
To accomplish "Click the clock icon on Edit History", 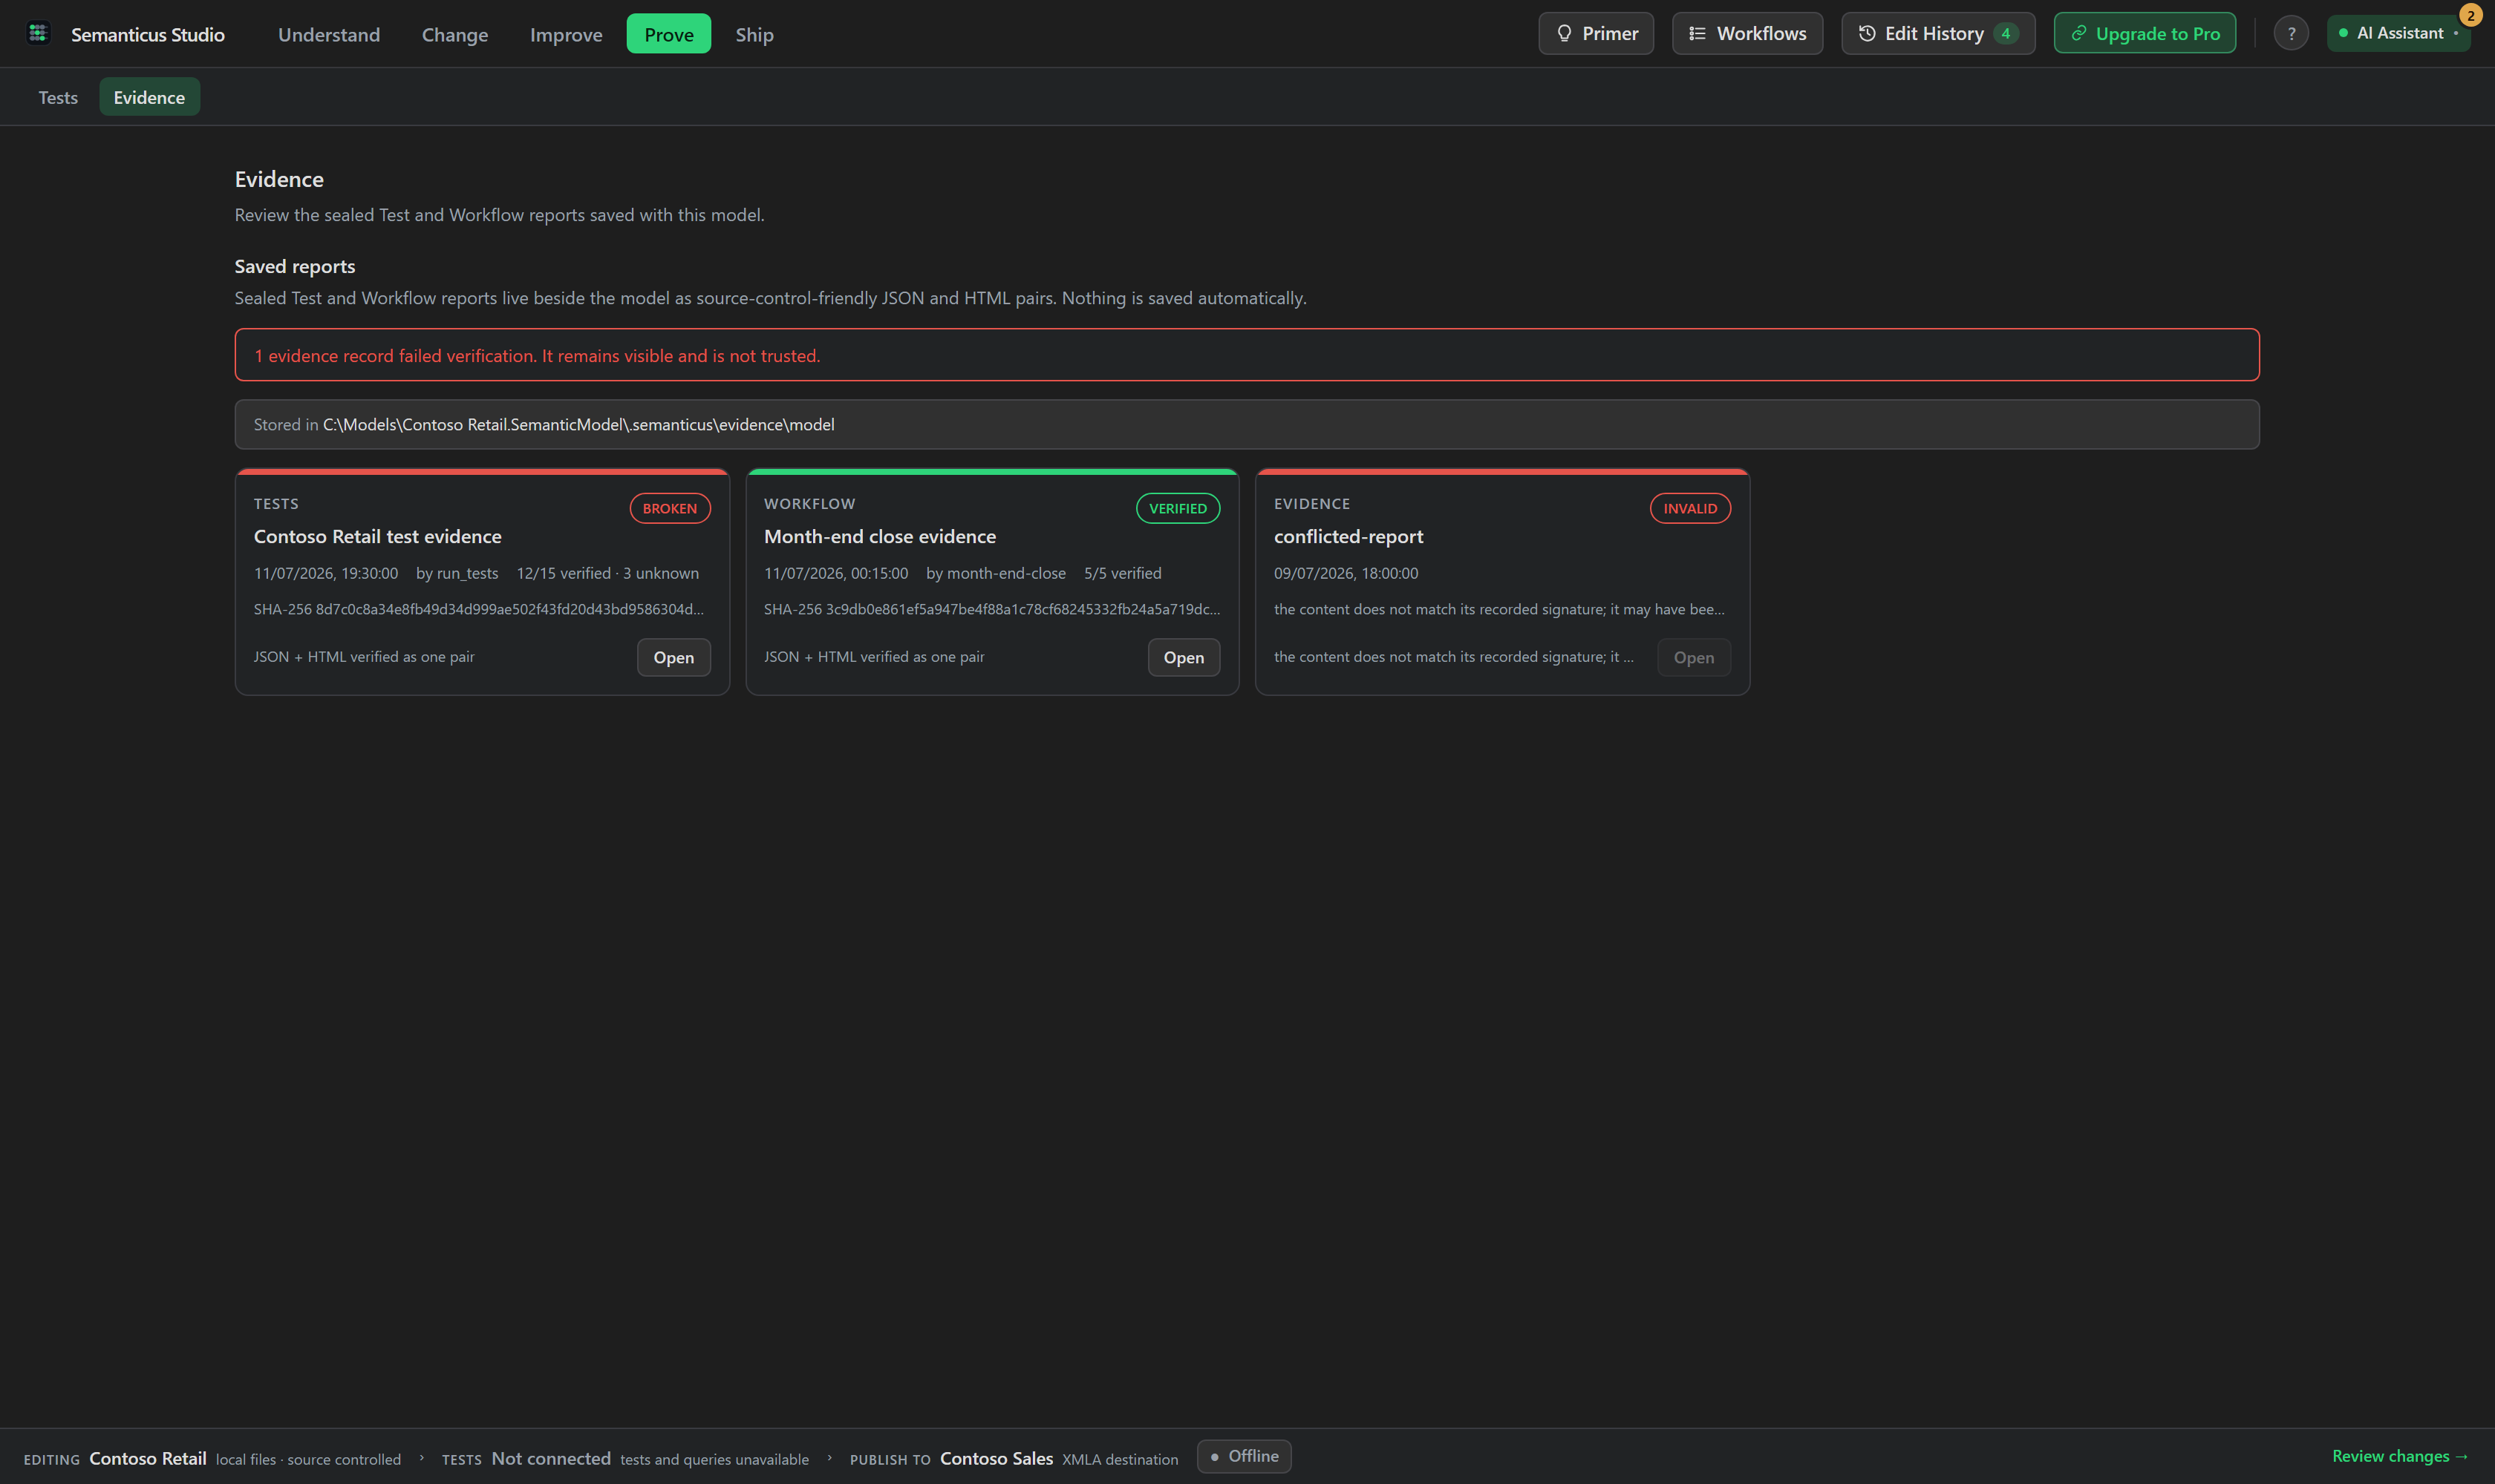I will click(x=1867, y=33).
